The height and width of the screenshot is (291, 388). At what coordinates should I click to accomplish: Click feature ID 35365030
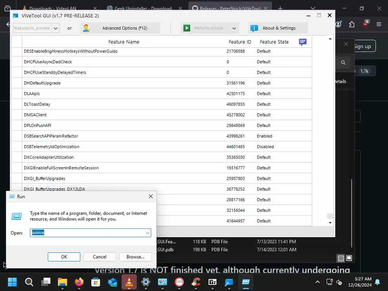pos(235,157)
